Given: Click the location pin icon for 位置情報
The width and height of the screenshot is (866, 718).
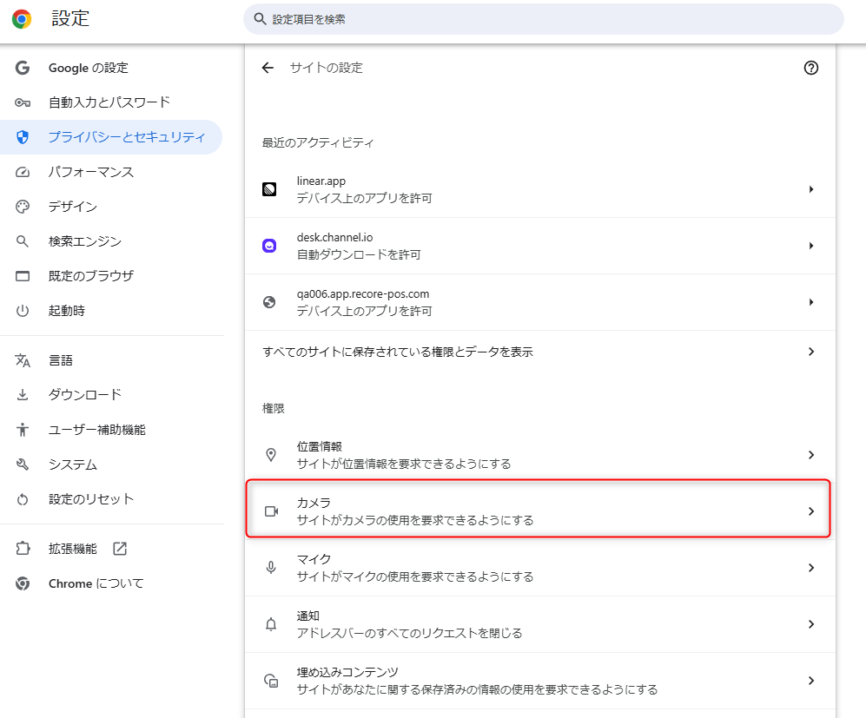Looking at the screenshot, I should coord(271,455).
